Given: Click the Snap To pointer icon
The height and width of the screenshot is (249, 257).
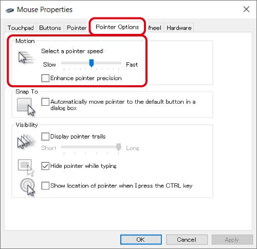Looking at the screenshot, I should point(26,107).
